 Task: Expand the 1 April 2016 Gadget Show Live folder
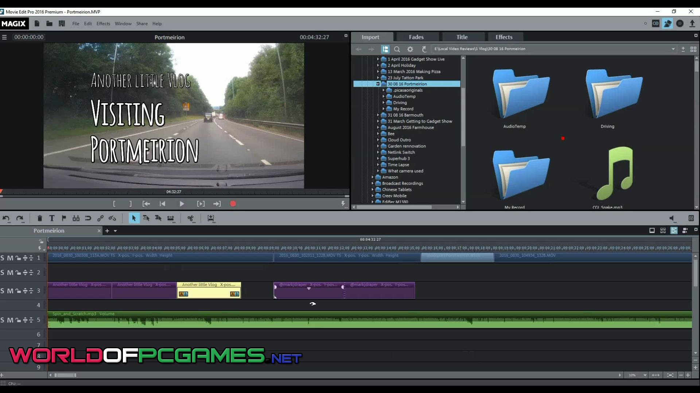378,59
